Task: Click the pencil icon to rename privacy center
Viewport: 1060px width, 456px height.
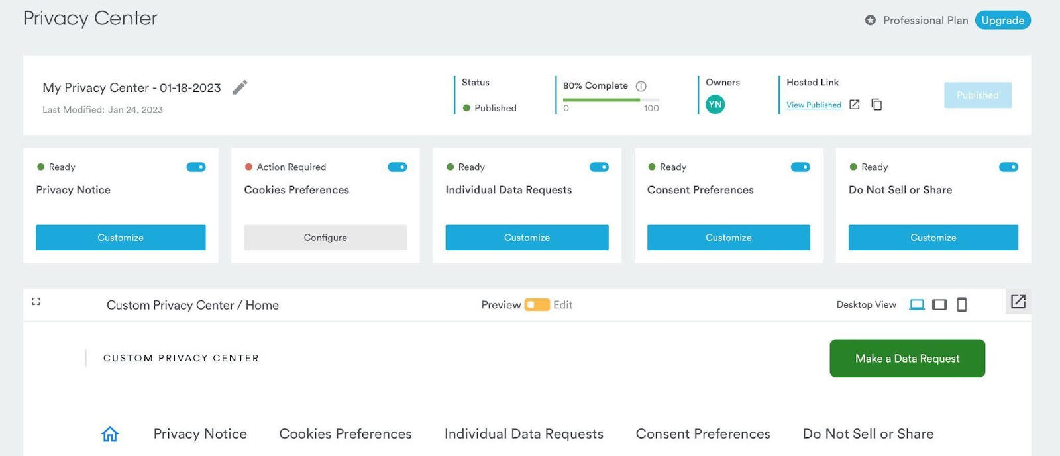Action: coord(240,87)
